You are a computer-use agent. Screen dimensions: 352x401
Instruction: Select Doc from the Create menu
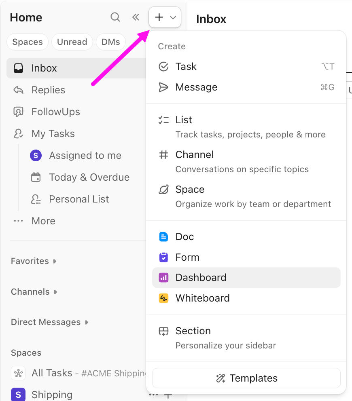coord(184,236)
